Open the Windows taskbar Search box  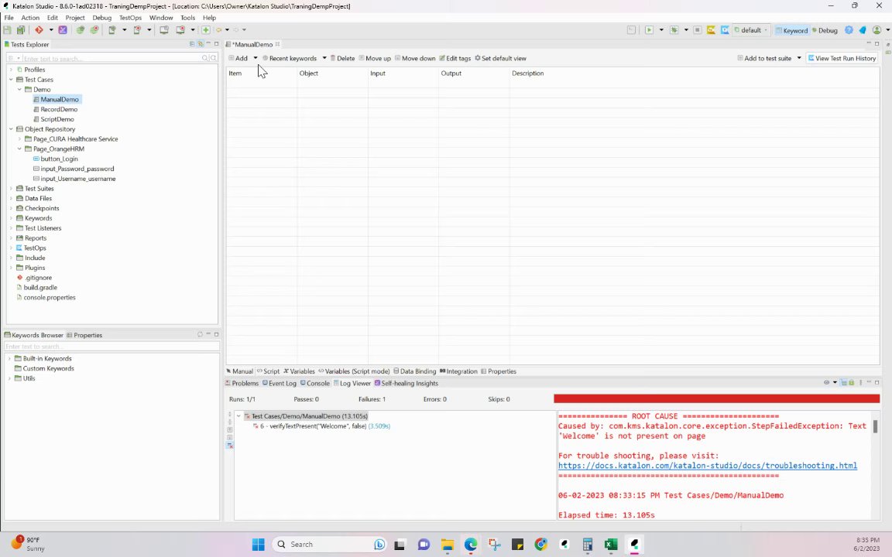tap(329, 544)
